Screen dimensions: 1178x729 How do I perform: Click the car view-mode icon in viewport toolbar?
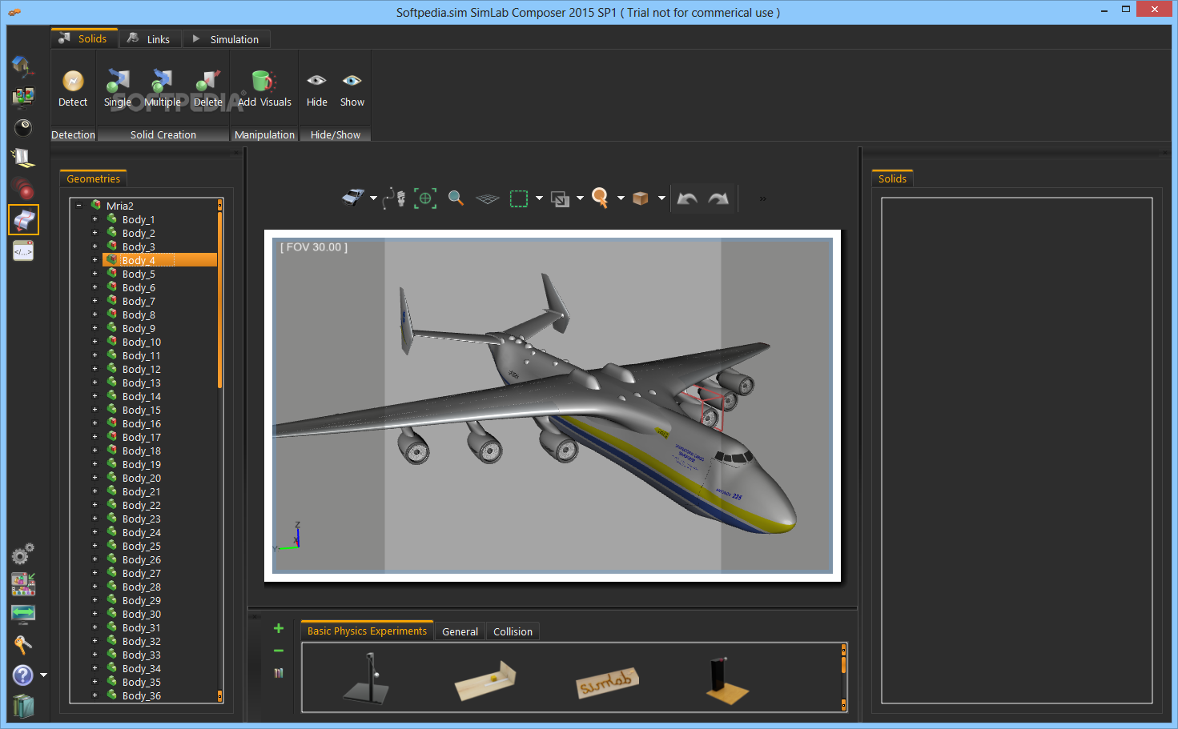353,198
